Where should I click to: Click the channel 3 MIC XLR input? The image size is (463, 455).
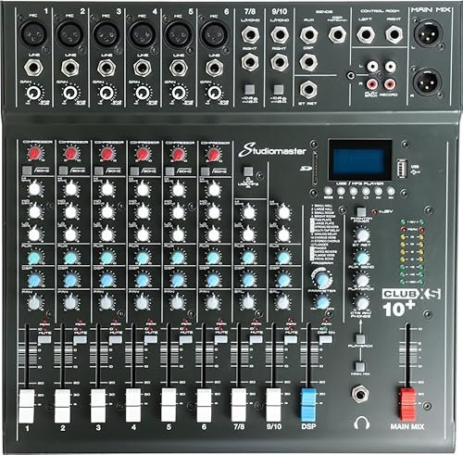click(x=106, y=33)
